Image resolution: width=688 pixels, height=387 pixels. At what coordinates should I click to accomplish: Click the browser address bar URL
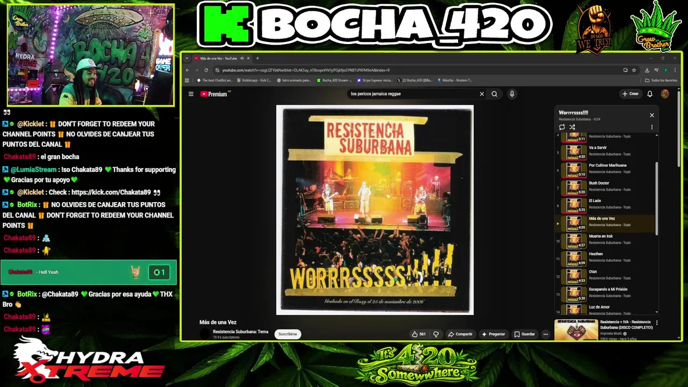(306, 70)
